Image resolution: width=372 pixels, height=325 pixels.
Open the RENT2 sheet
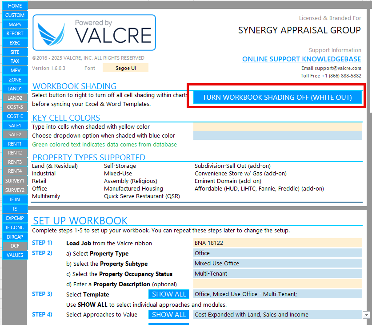(x=15, y=153)
